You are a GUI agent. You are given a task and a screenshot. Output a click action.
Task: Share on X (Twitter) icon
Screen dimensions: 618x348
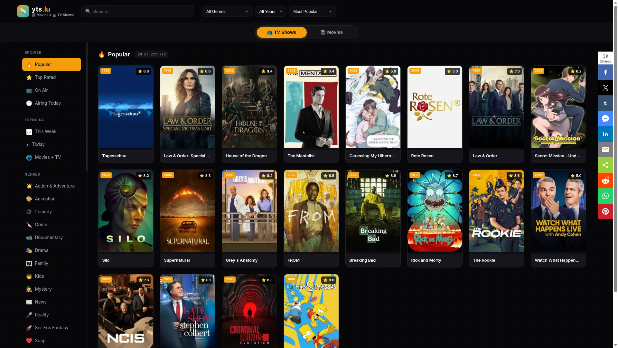tap(605, 88)
